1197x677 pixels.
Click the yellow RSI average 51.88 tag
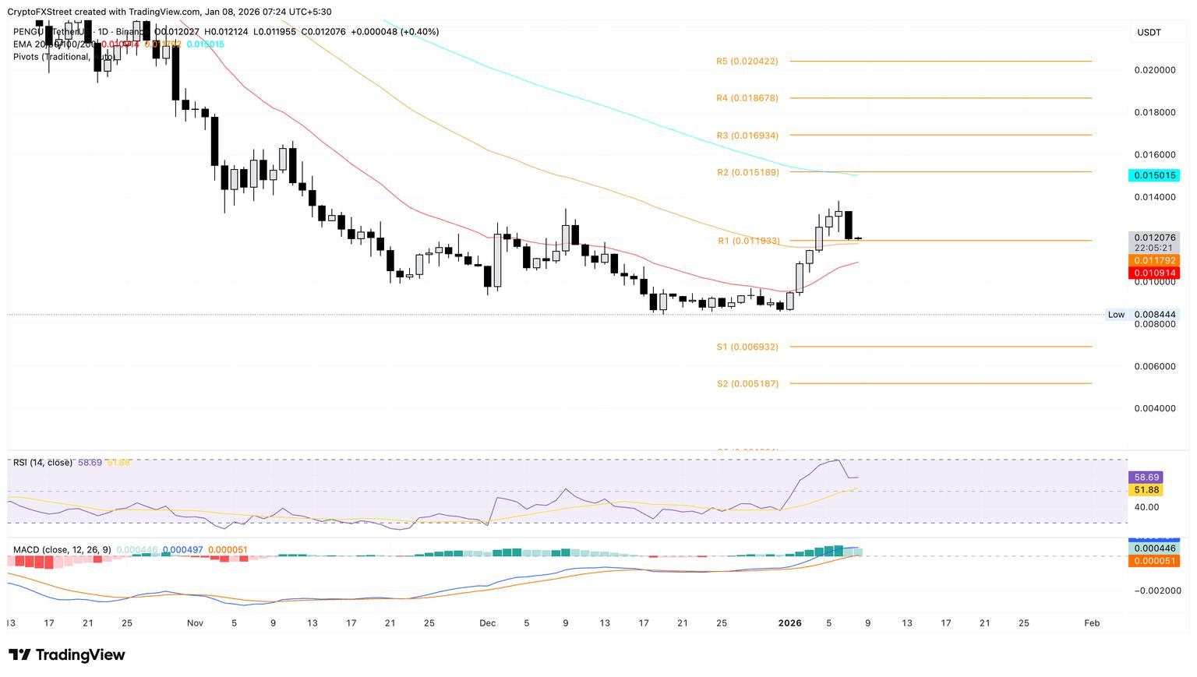1146,490
